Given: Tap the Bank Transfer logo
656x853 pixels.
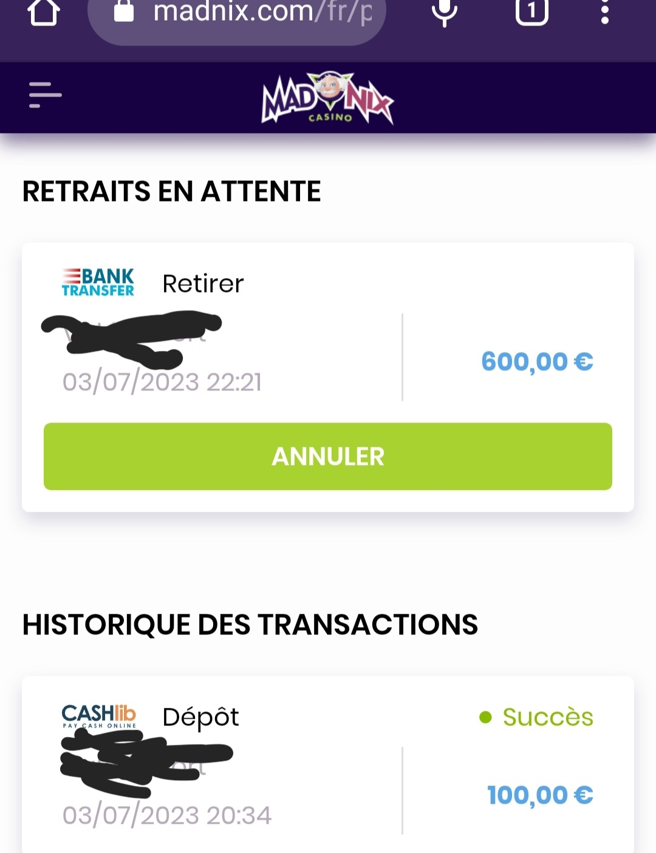Looking at the screenshot, I should click(98, 282).
